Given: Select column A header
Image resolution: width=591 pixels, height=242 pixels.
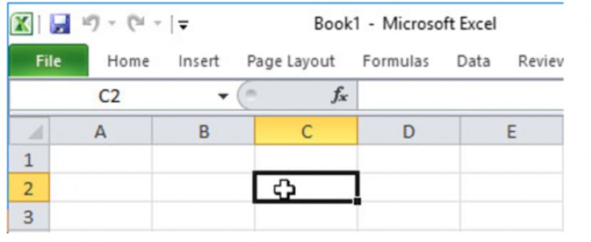Looking at the screenshot, I should click(101, 133).
